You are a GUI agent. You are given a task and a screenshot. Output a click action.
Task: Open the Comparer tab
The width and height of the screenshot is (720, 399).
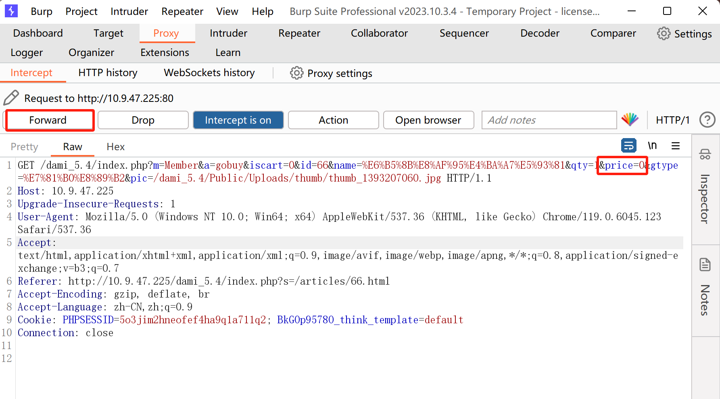(613, 33)
